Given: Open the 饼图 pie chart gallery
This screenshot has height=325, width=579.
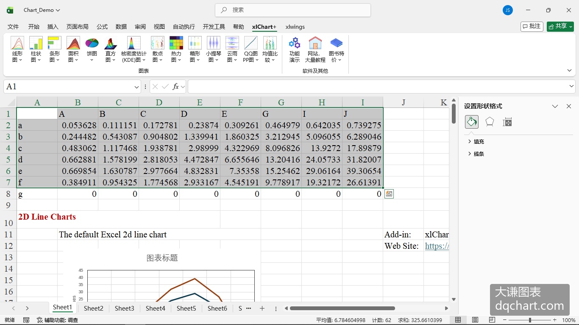Looking at the screenshot, I should tap(92, 50).
